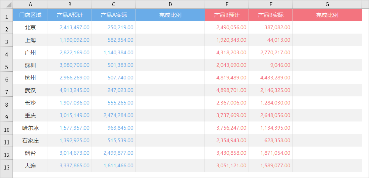Screen dimensions: 369x178
Task: Click the cell showing 4,913,245.00
Action: coord(70,90)
